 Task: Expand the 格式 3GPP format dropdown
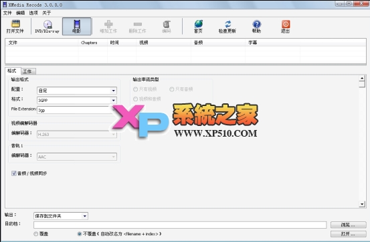[x=113, y=101]
